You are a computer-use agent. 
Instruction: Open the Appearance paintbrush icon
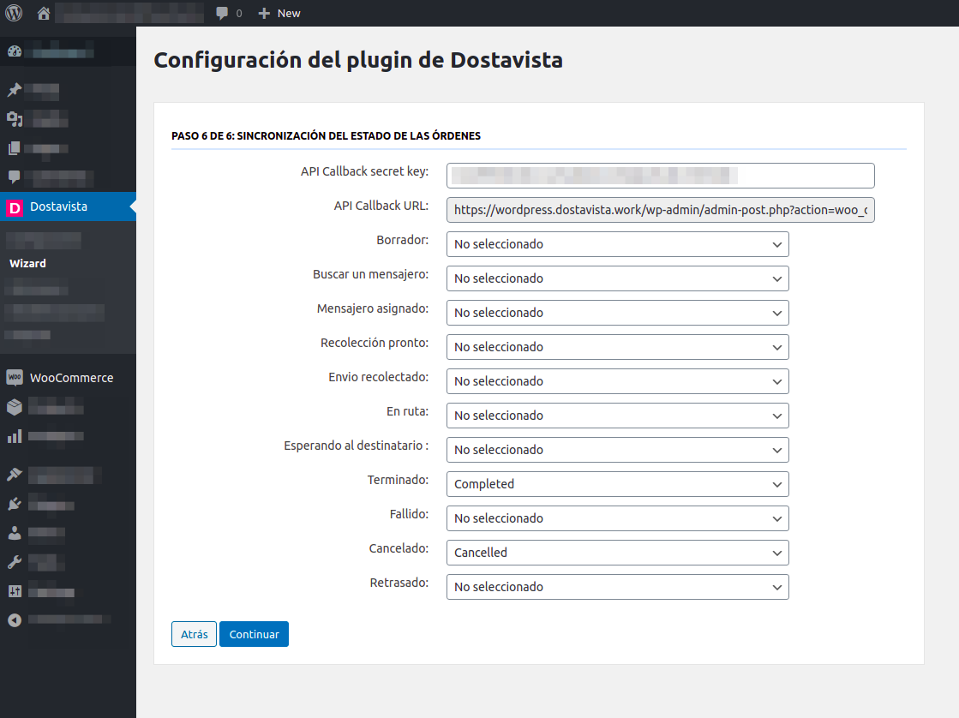pos(15,474)
